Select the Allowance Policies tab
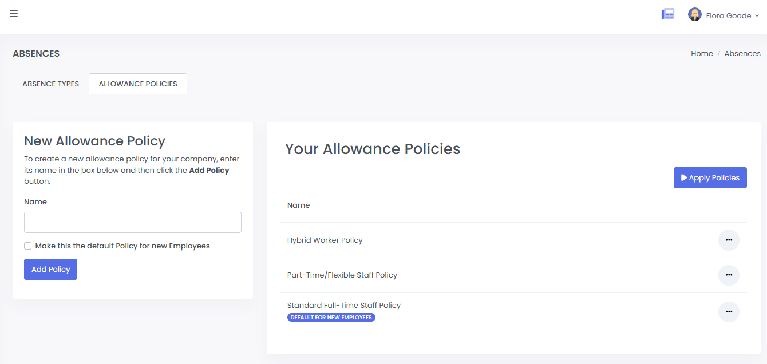Viewport: 767px width, 364px height. pyautogui.click(x=137, y=84)
